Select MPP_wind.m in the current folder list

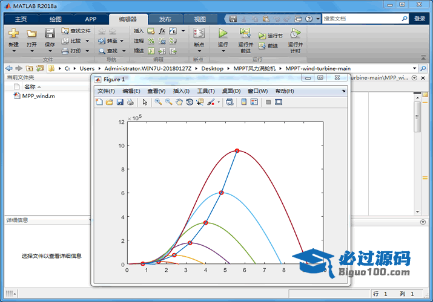point(38,95)
